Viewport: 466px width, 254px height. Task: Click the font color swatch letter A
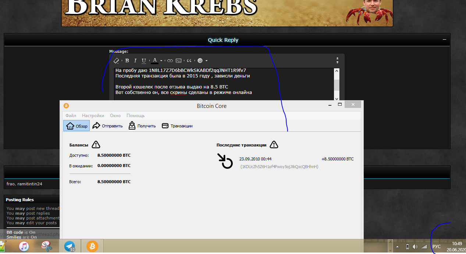155,60
